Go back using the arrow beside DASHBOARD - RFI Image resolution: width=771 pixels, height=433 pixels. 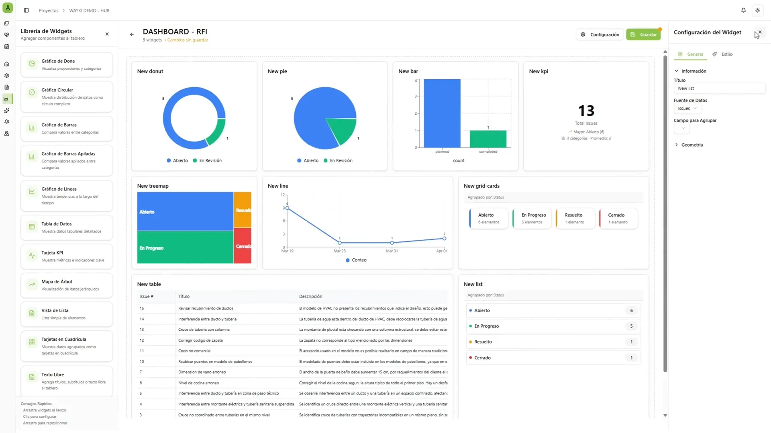coord(132,34)
